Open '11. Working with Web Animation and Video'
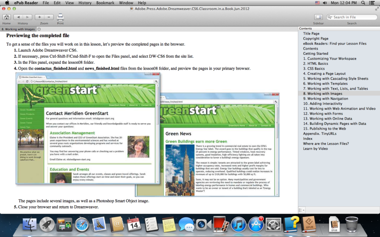The image size is (380, 237). (x=339, y=109)
